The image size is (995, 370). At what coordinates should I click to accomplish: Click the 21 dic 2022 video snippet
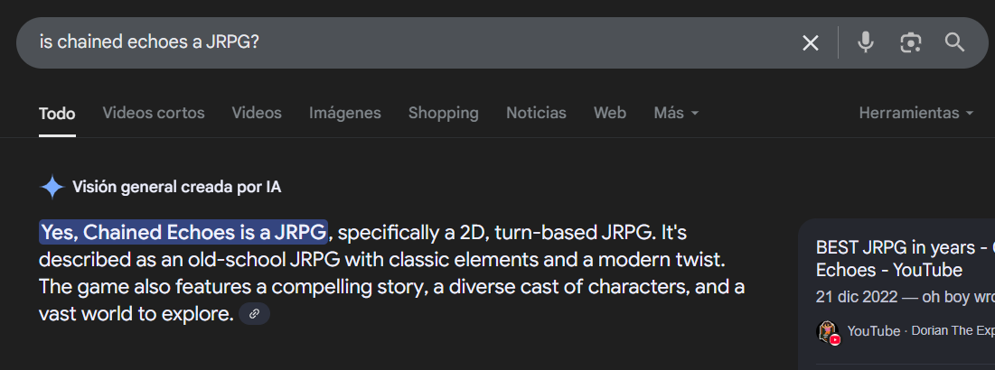point(905,298)
